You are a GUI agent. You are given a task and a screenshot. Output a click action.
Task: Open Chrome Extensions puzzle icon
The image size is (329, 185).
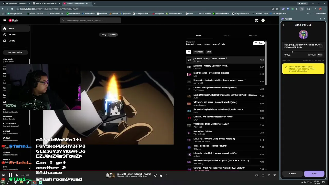tap(297, 9)
